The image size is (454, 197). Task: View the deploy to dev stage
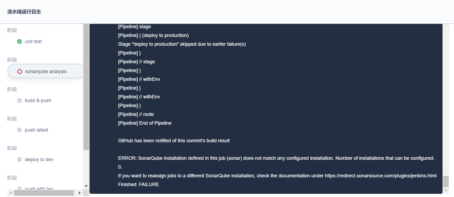(39, 160)
